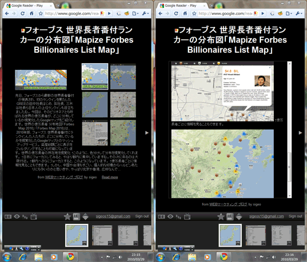Select the selected Japan map thumbnail in left filmstrip
This screenshot has width=307, height=262.
click(x=77, y=235)
